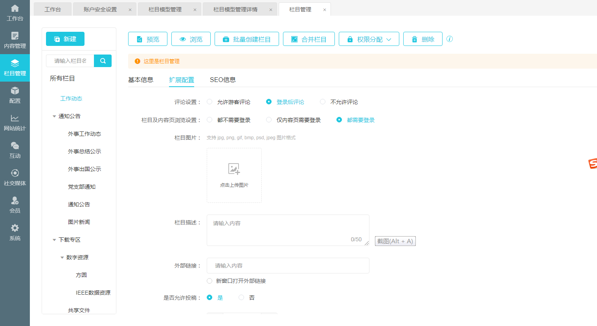Click the 新建 button

[65, 39]
